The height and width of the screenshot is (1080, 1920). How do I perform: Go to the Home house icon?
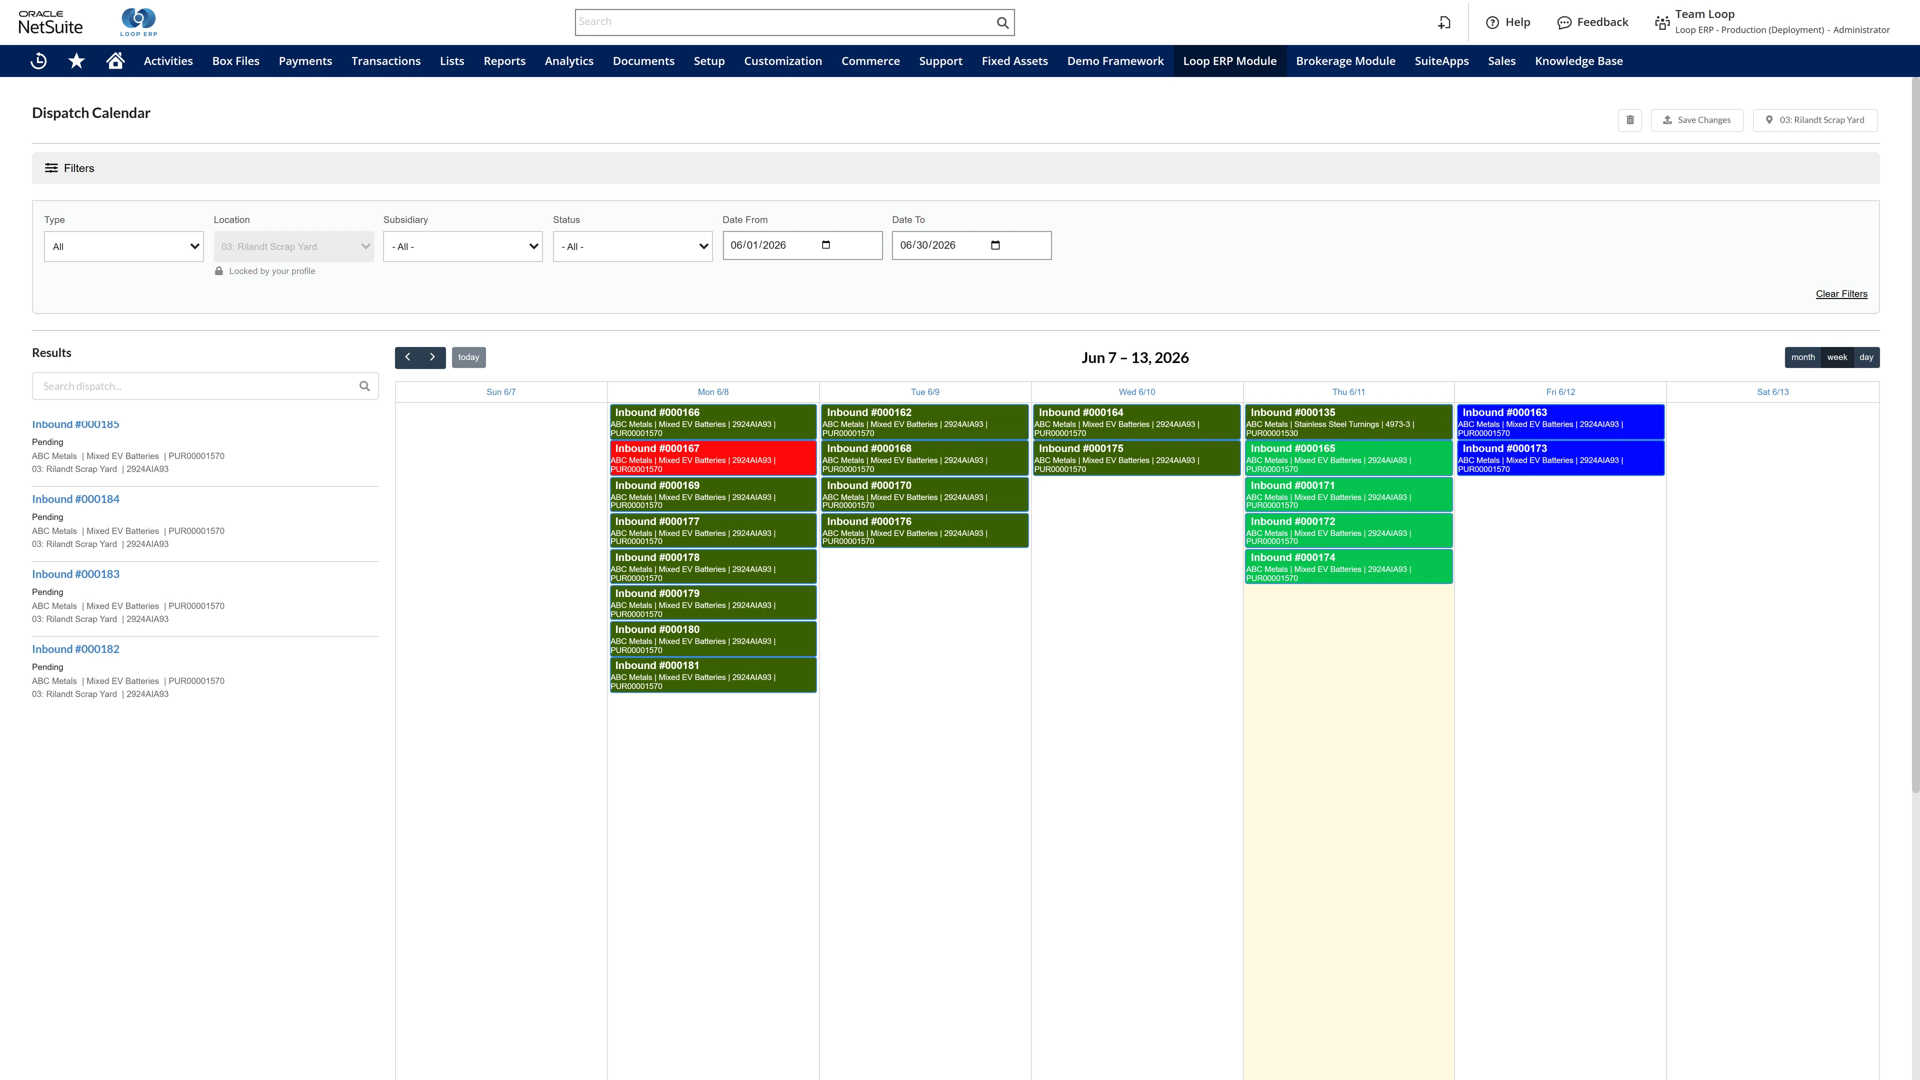click(x=115, y=60)
